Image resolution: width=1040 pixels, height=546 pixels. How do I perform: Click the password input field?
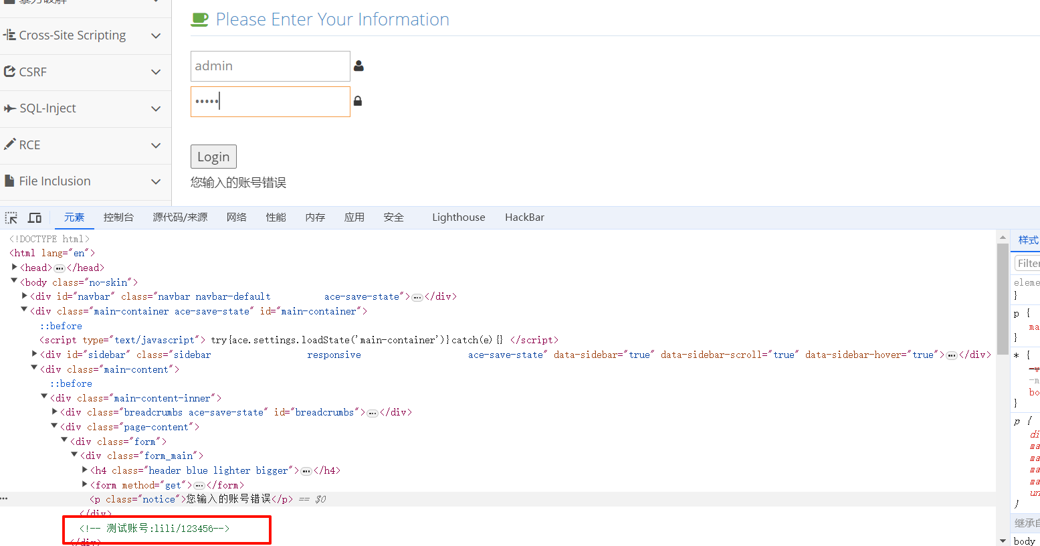270,102
